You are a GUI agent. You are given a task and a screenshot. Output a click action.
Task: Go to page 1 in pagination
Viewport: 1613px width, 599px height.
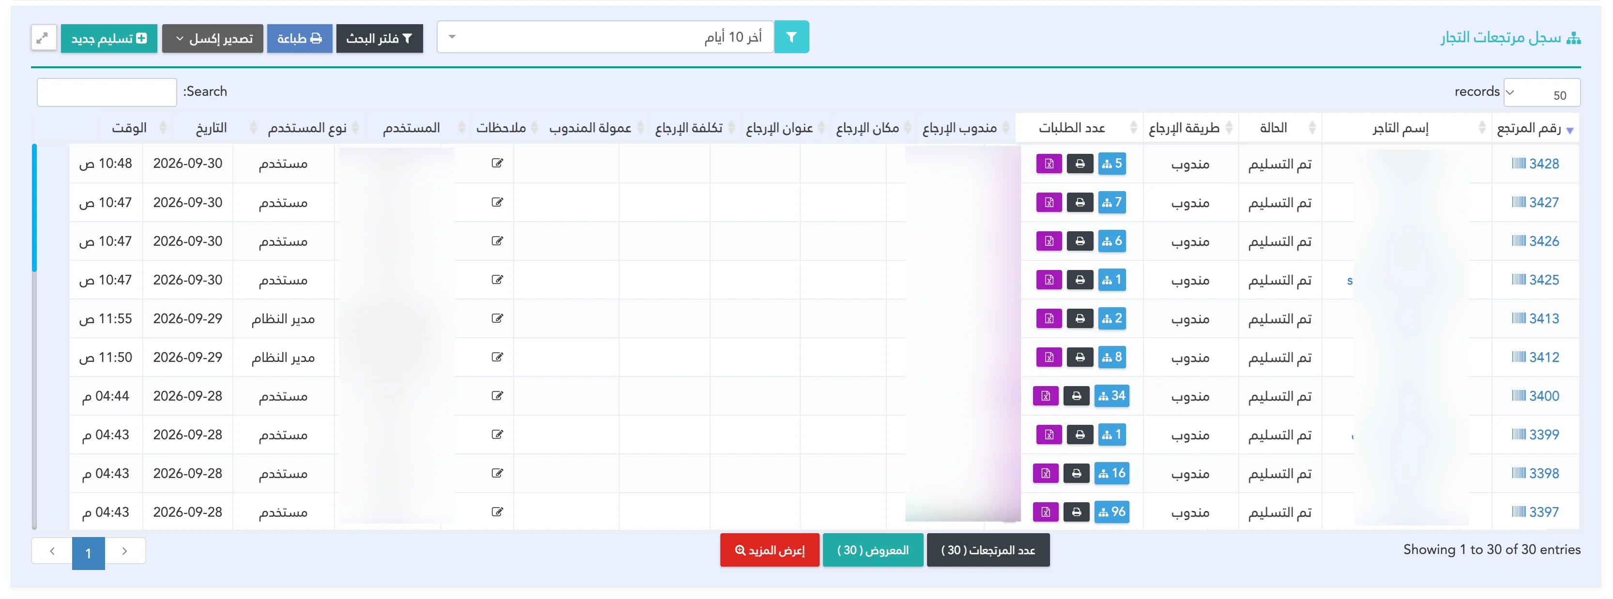point(88,554)
